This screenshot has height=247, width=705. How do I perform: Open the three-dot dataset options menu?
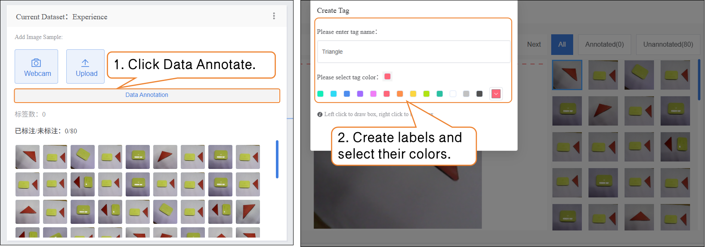(x=274, y=16)
